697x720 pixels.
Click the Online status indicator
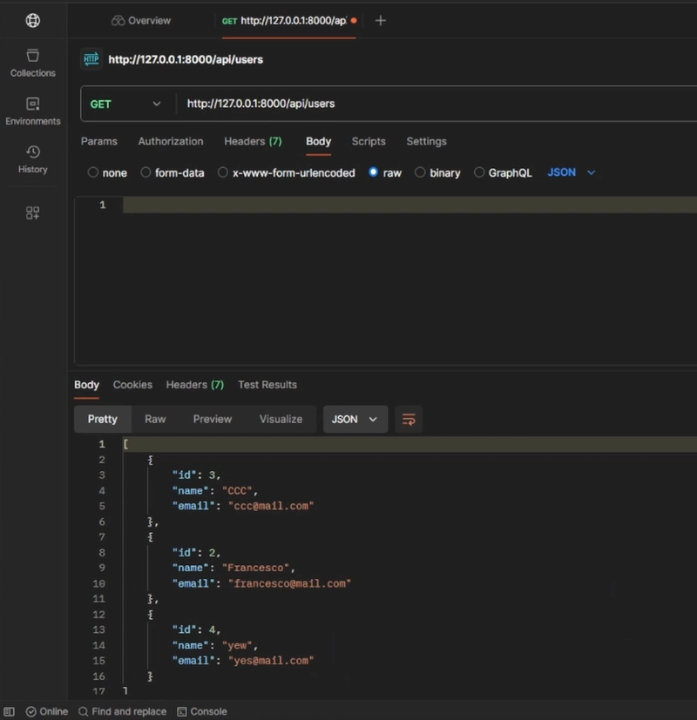coord(47,712)
